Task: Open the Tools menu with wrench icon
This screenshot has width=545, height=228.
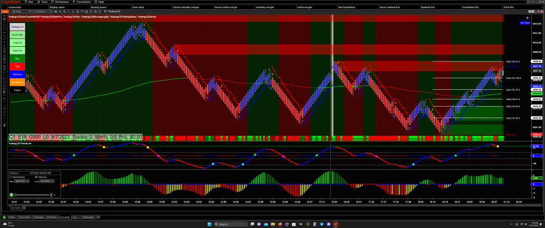Action: click(44, 2)
